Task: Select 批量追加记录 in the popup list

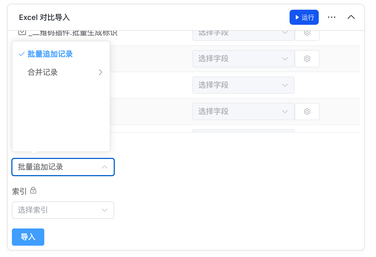Action: pyautogui.click(x=50, y=54)
